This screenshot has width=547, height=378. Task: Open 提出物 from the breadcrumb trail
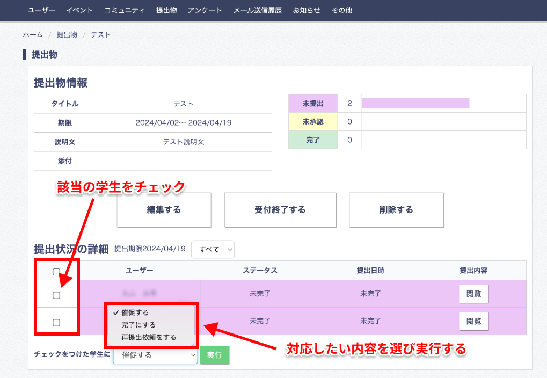[67, 34]
